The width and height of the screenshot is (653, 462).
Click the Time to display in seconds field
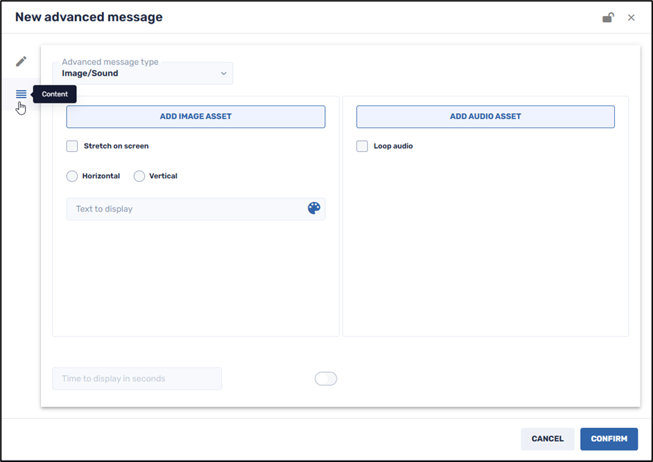137,379
